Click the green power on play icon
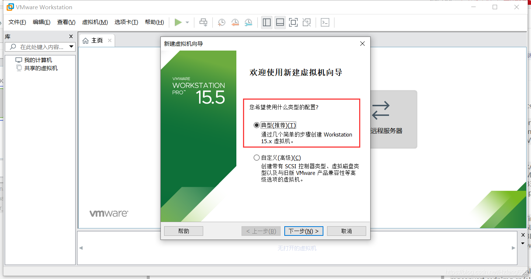Image resolution: width=531 pixels, height=279 pixels. [x=178, y=23]
